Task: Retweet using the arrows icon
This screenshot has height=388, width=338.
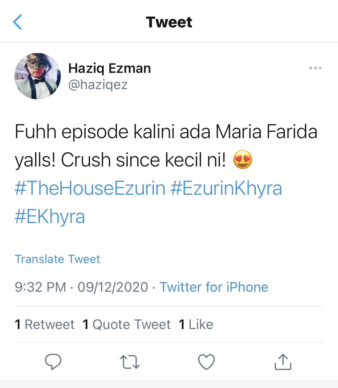Action: [x=130, y=362]
